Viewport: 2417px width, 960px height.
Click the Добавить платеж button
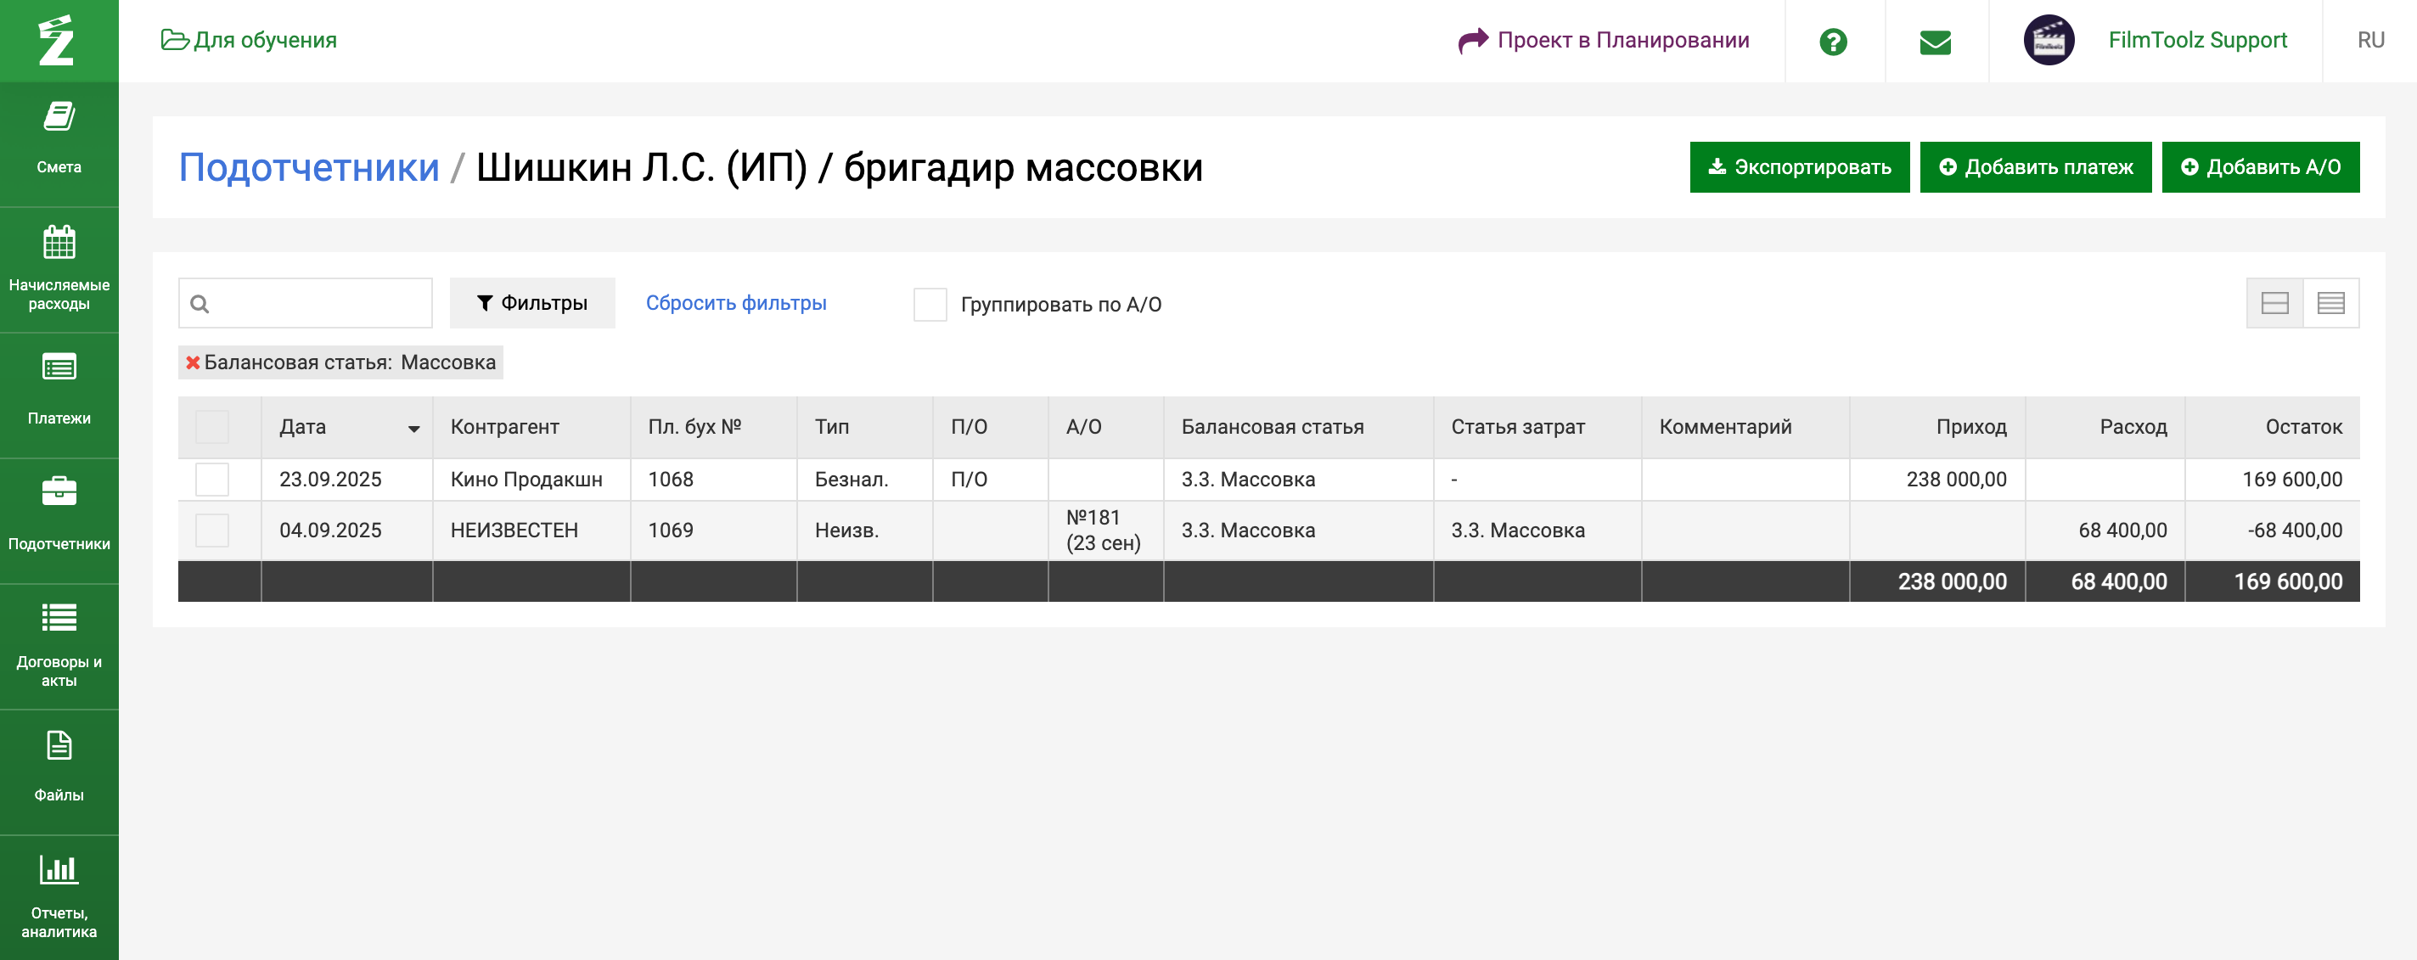click(x=2035, y=167)
